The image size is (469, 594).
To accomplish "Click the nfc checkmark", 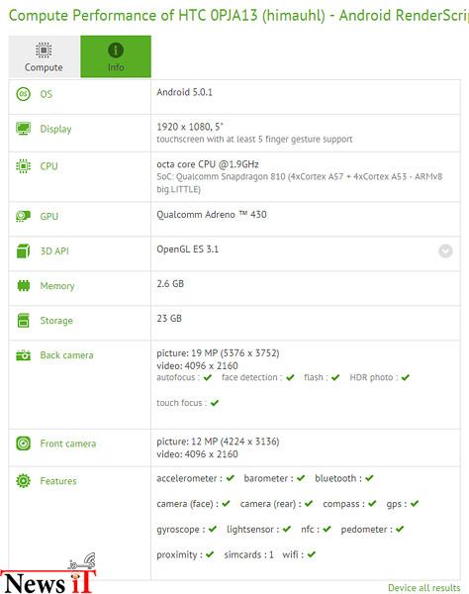I will (x=328, y=529).
